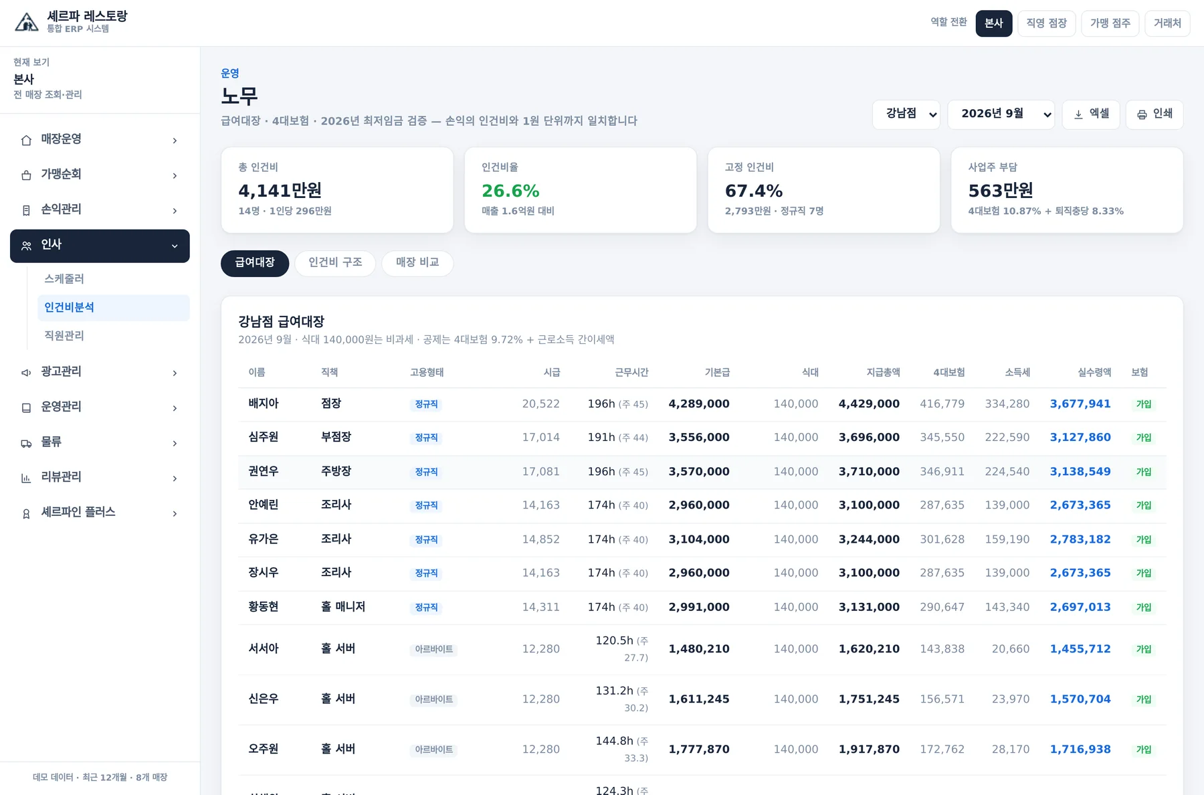
Task: Collapse the 인사 menu chevron
Action: tap(175, 246)
